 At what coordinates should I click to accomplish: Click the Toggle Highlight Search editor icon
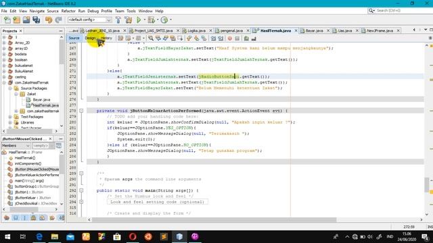pyautogui.click(x=173, y=38)
